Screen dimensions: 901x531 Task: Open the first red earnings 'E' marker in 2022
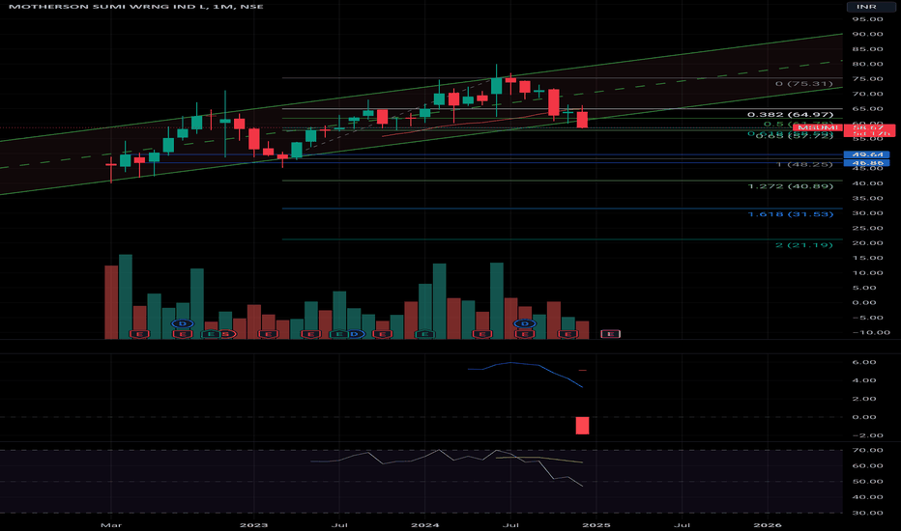point(139,334)
